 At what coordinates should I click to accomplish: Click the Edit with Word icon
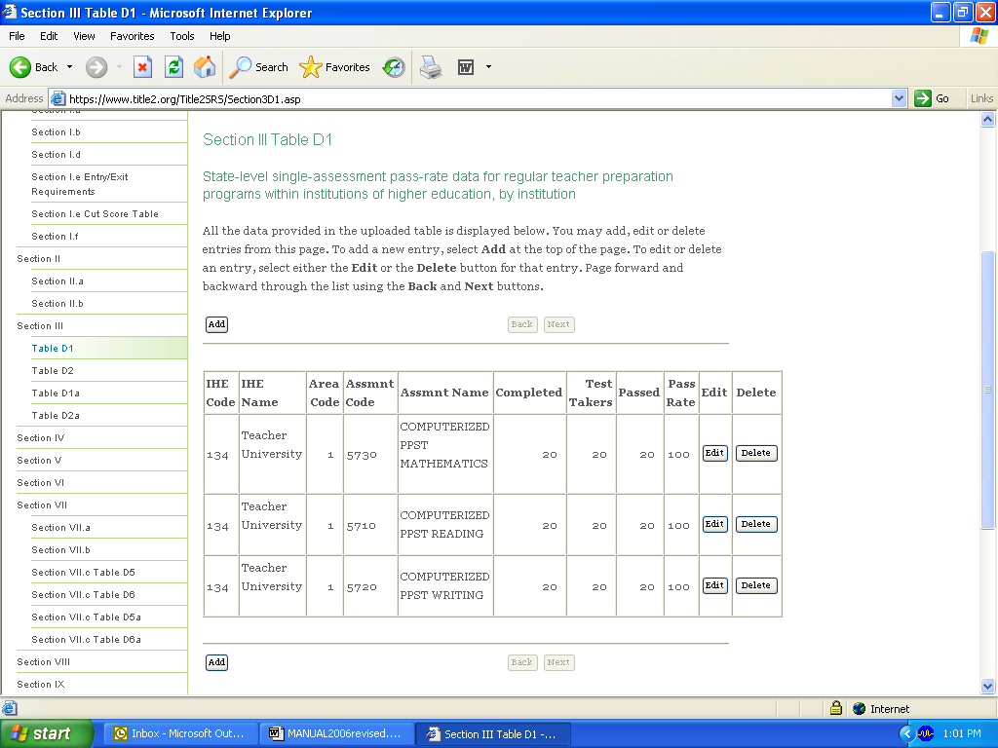pyautogui.click(x=466, y=67)
